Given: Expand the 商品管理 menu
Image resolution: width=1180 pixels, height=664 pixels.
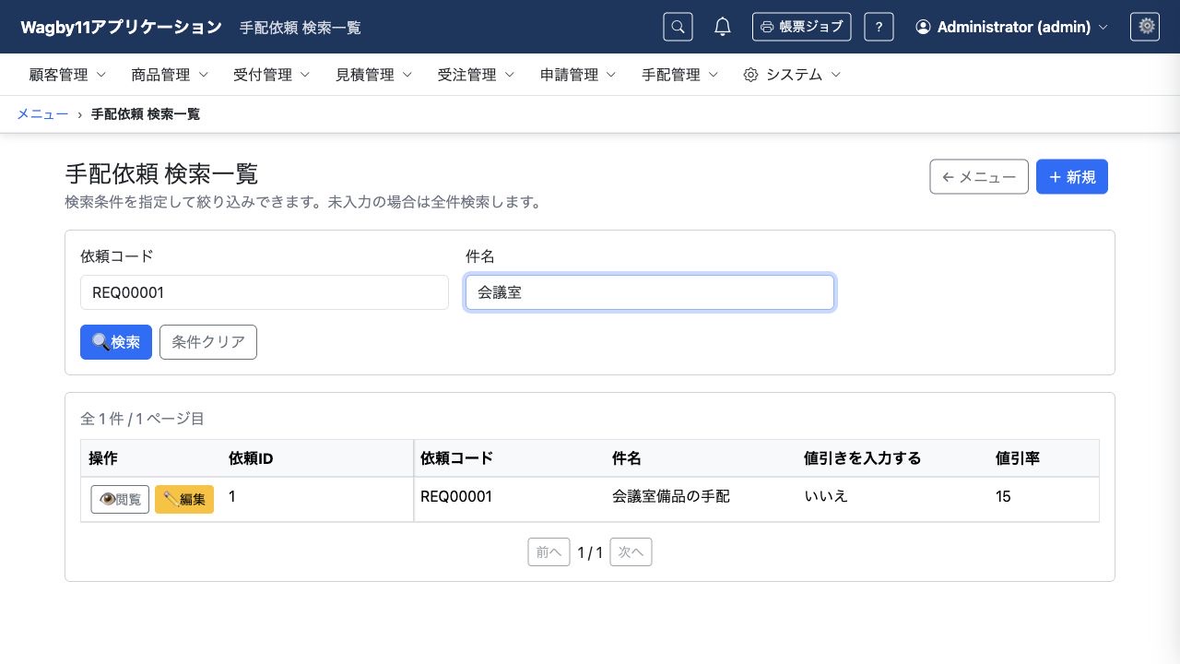Looking at the screenshot, I should pyautogui.click(x=170, y=75).
